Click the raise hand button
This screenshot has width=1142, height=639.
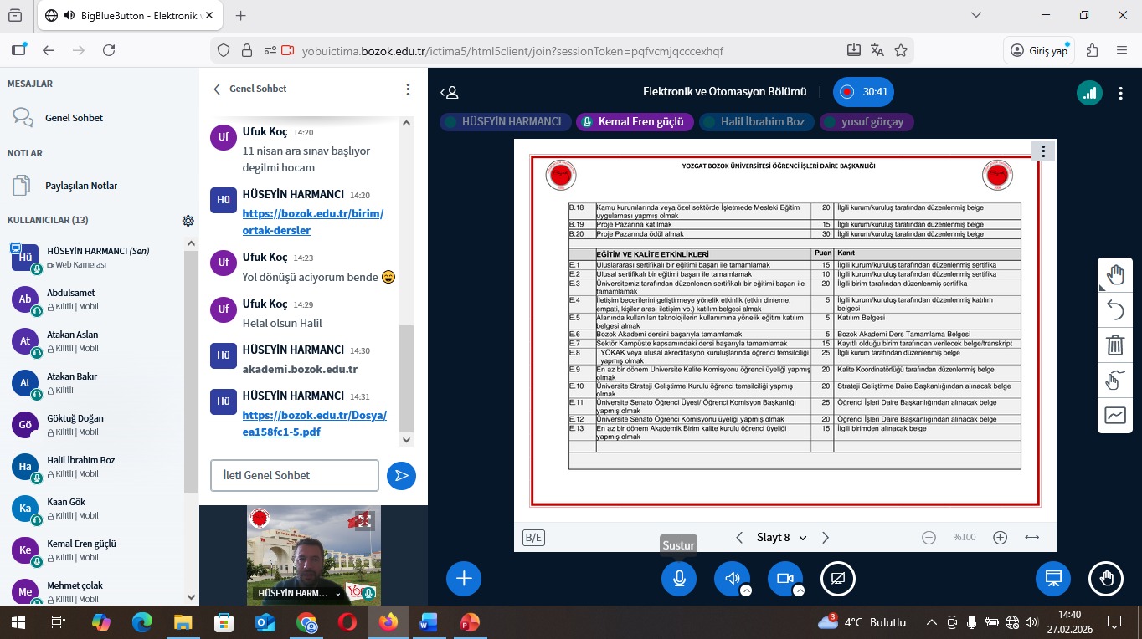1106,578
